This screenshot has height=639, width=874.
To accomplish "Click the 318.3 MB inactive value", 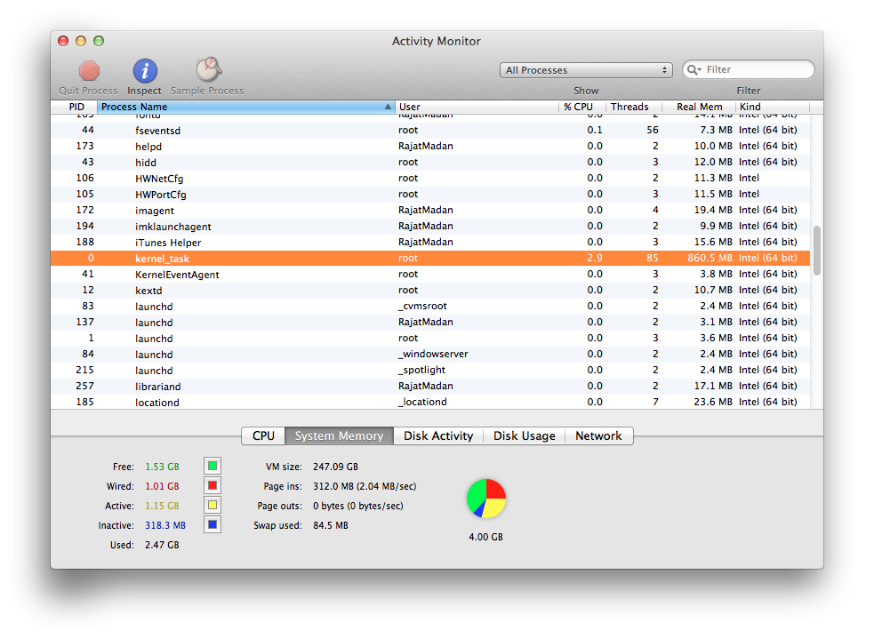I will click(x=165, y=525).
